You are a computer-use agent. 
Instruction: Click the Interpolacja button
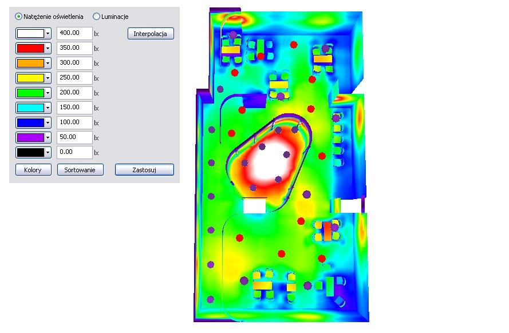(151, 34)
